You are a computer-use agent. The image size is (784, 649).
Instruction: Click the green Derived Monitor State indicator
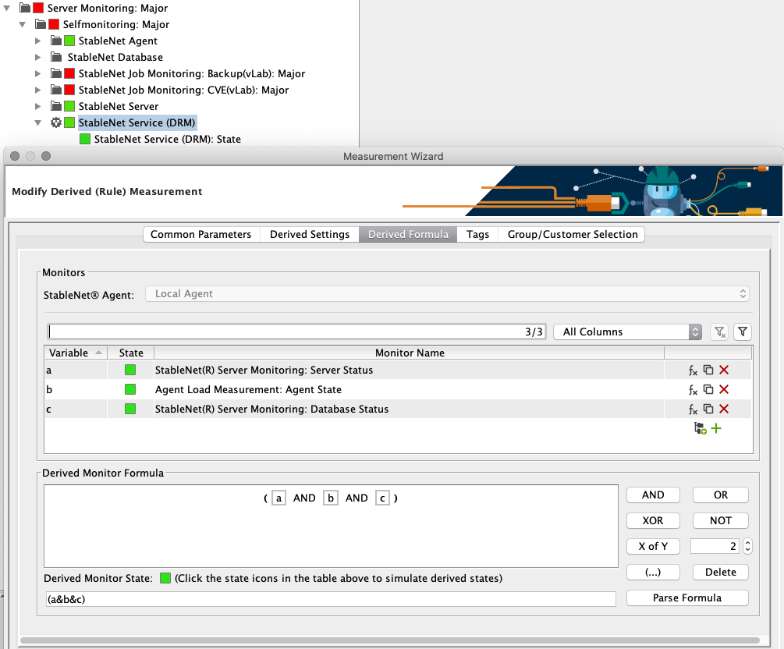[x=165, y=578]
